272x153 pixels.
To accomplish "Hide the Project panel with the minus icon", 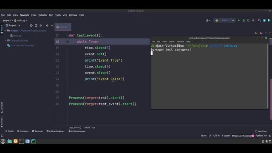I will 52,25.
